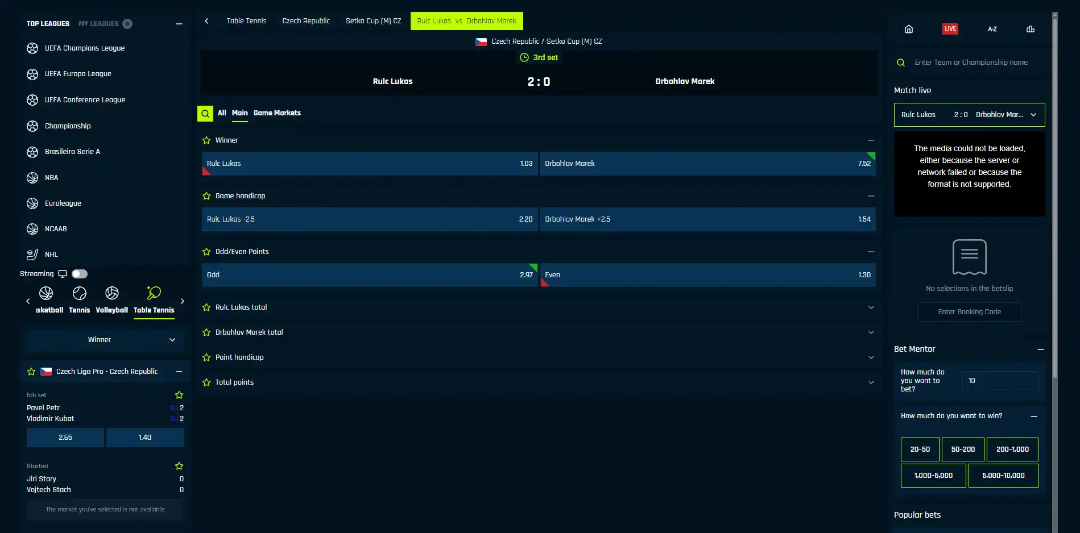Favorite the Czech Liga Pro league star
This screenshot has width=1080, height=533.
tap(31, 372)
